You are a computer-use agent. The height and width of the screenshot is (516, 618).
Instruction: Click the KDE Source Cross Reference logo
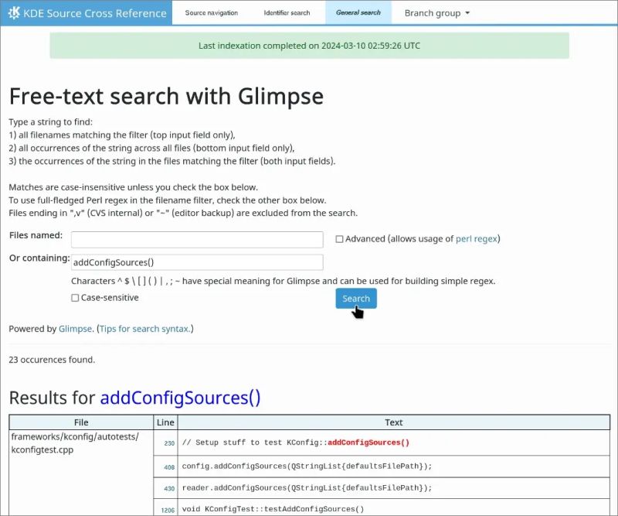(85, 12)
